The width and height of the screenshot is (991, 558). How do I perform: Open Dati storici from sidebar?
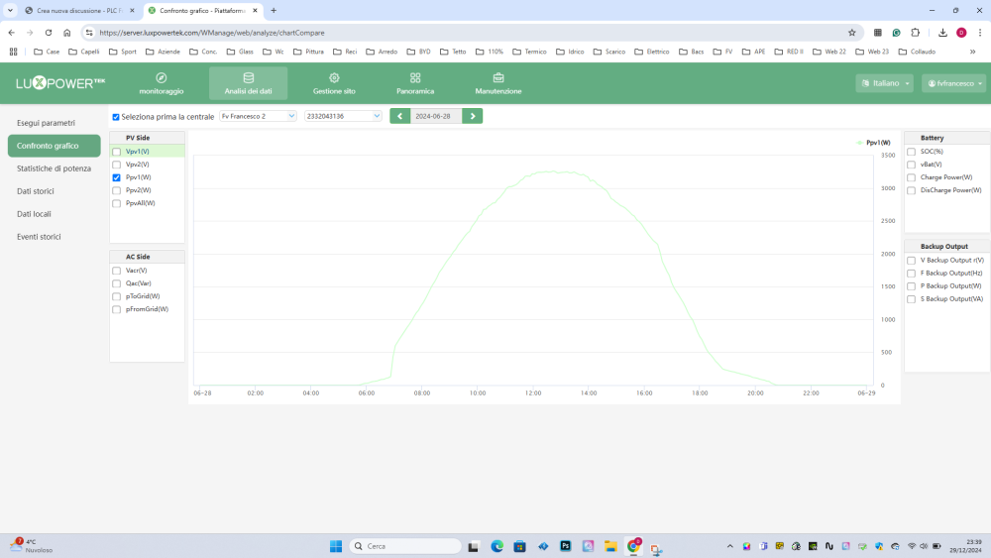36,191
